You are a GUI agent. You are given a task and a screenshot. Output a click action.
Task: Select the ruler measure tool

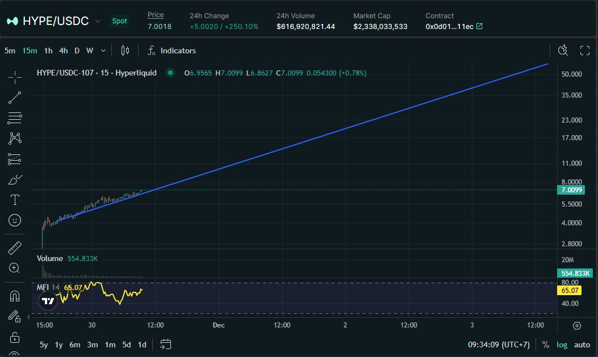[15, 248]
